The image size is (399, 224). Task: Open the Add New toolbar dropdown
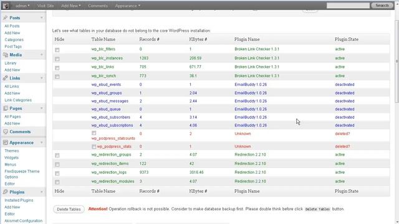pos(70,6)
